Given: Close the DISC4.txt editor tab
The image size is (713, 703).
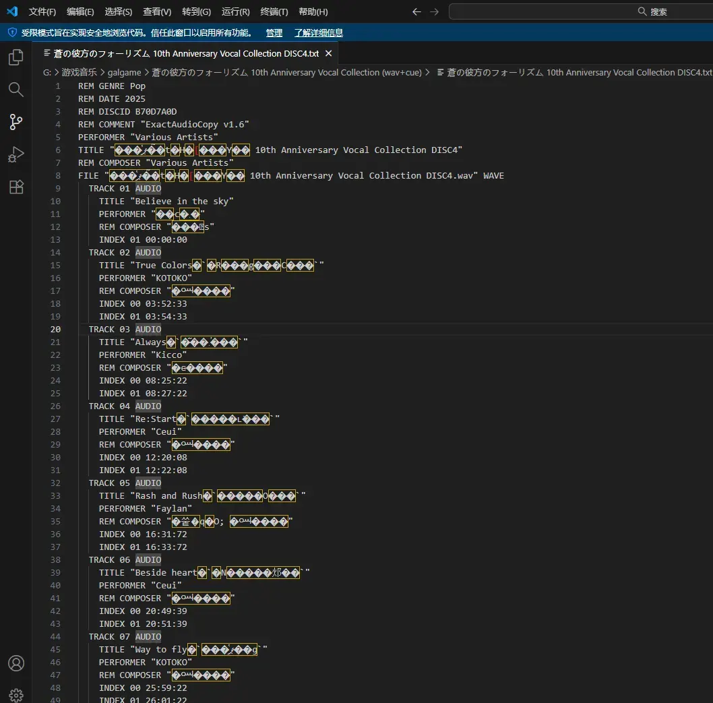Looking at the screenshot, I should [328, 54].
